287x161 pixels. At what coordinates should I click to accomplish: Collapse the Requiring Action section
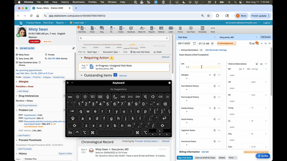[x=81, y=58]
